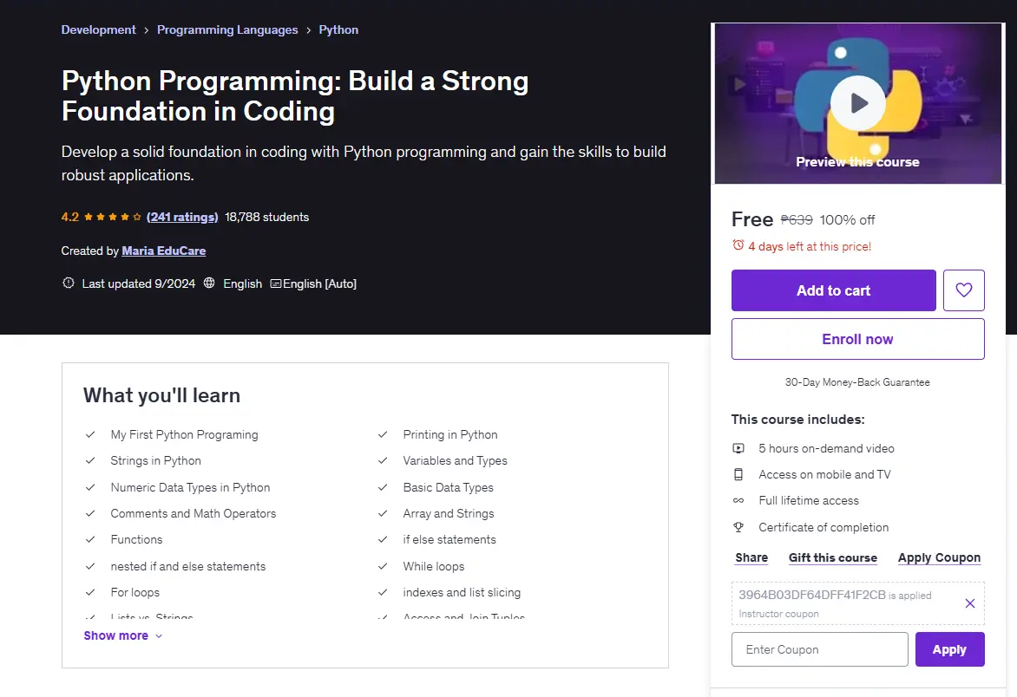The image size is (1017, 697).
Task: Click the trophy icon beside Certificate of completion
Action: click(738, 527)
